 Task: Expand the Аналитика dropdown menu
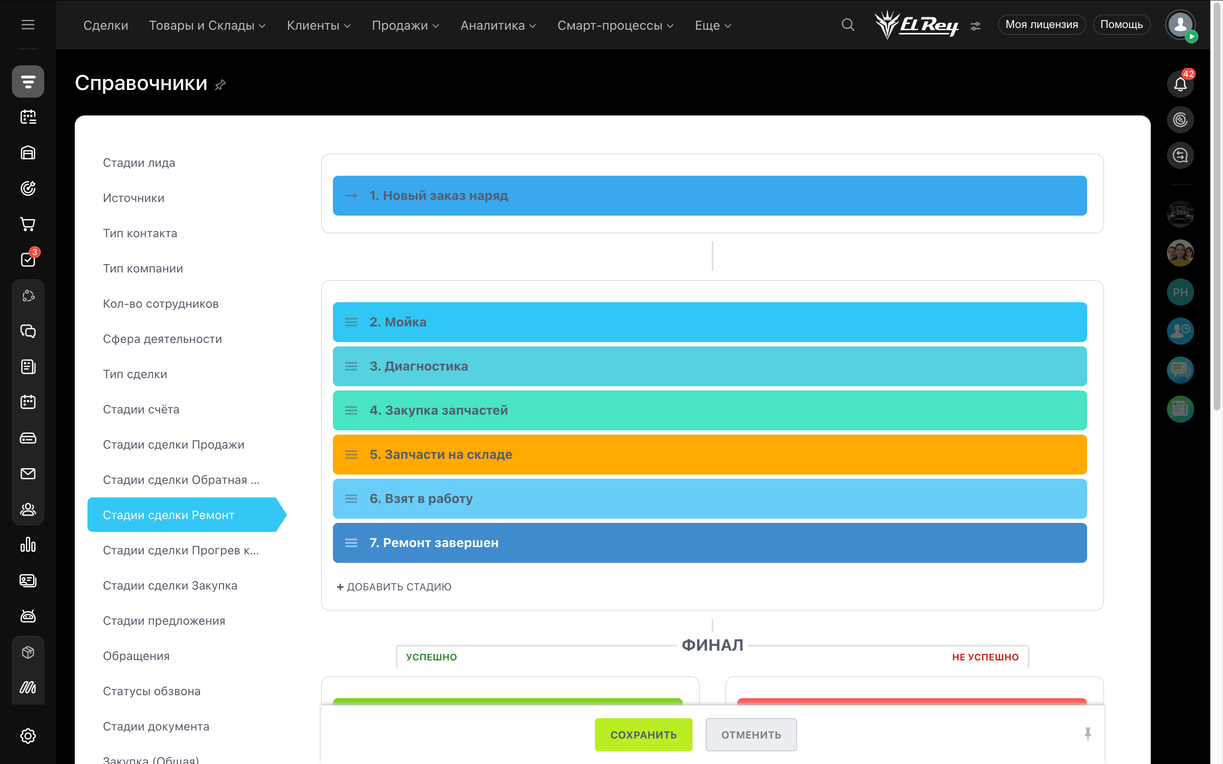pos(498,25)
